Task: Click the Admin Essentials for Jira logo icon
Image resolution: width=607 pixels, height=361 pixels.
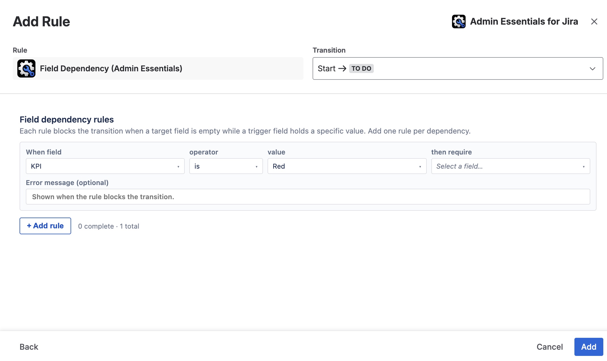Action: pyautogui.click(x=459, y=22)
